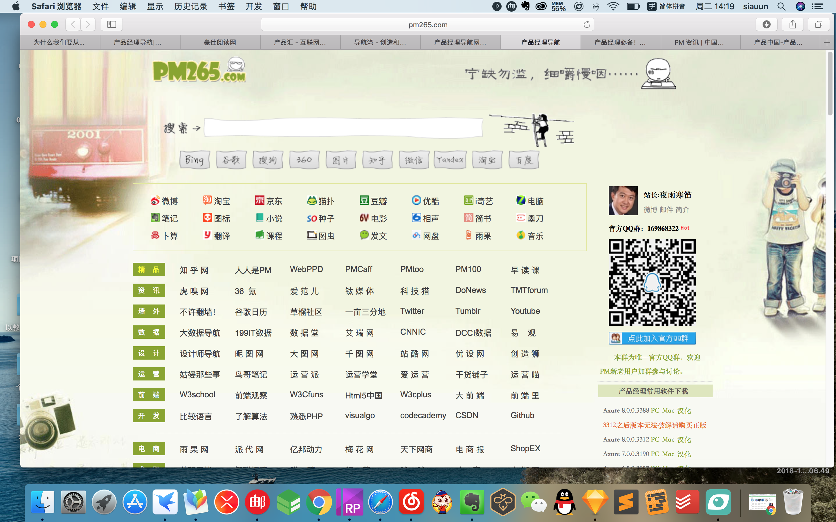Click the 精品 category label
Viewport: 836px width, 522px height.
pos(149,270)
